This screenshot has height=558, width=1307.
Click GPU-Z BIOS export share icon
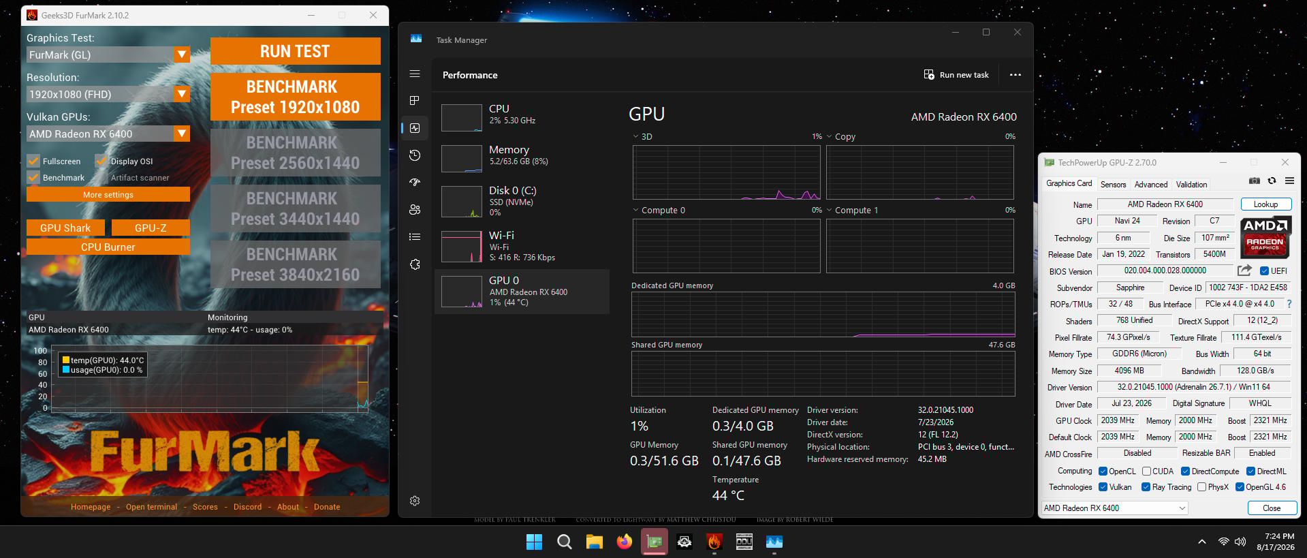coord(1244,270)
